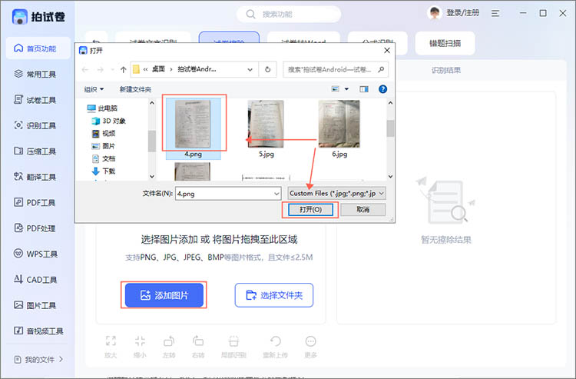Screen dimensions: 576x379
Task: Click the 右转 rotate right icon
Action: [x=198, y=341]
